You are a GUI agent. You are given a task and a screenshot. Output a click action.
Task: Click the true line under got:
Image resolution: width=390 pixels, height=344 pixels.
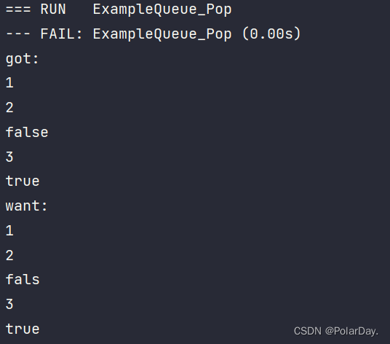[x=23, y=181]
